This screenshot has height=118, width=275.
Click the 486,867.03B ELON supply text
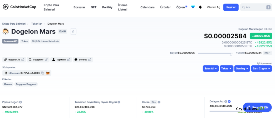click(221, 106)
